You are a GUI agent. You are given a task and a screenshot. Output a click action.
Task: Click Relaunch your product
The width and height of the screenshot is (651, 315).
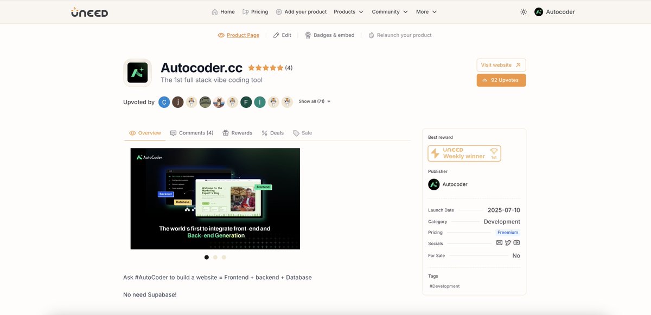click(400, 35)
